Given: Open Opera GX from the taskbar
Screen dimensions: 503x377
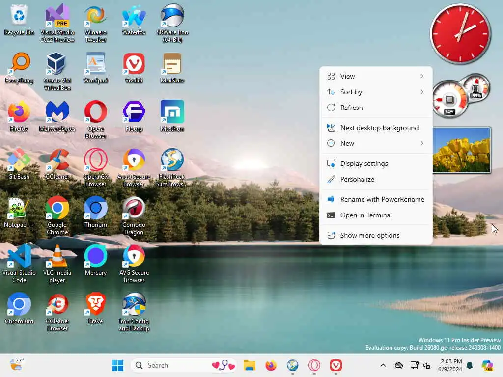Looking at the screenshot, I should (x=314, y=365).
